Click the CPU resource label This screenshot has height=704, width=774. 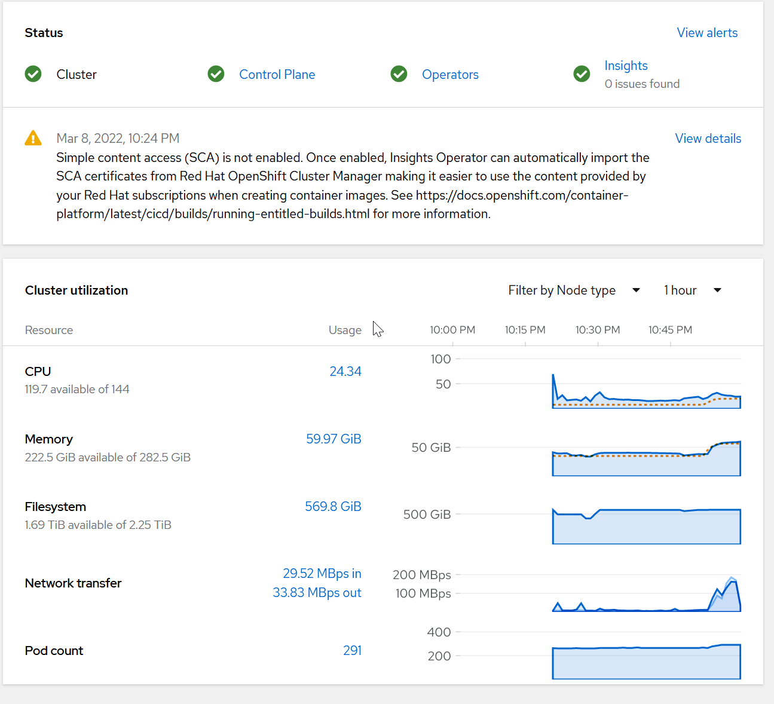38,372
